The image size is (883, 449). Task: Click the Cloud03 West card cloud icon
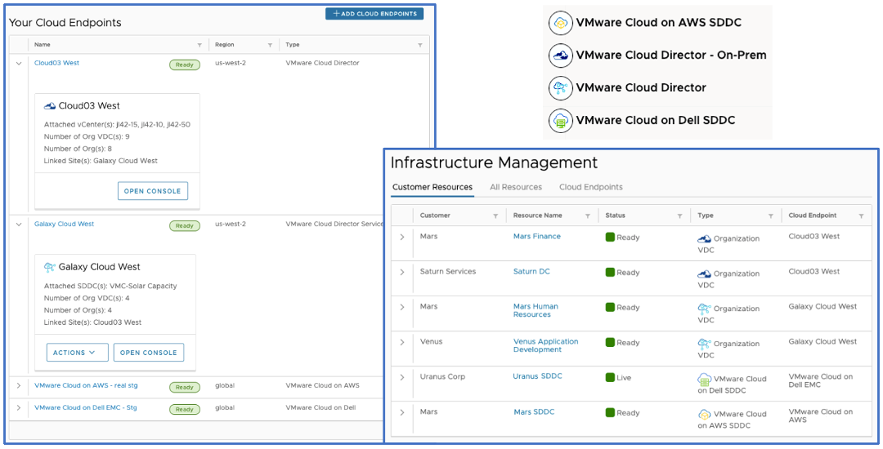pos(49,106)
